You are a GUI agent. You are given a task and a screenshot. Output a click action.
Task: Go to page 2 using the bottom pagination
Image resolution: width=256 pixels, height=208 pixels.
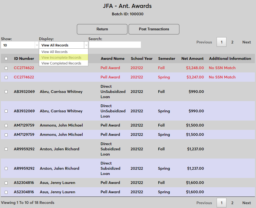point(232,203)
